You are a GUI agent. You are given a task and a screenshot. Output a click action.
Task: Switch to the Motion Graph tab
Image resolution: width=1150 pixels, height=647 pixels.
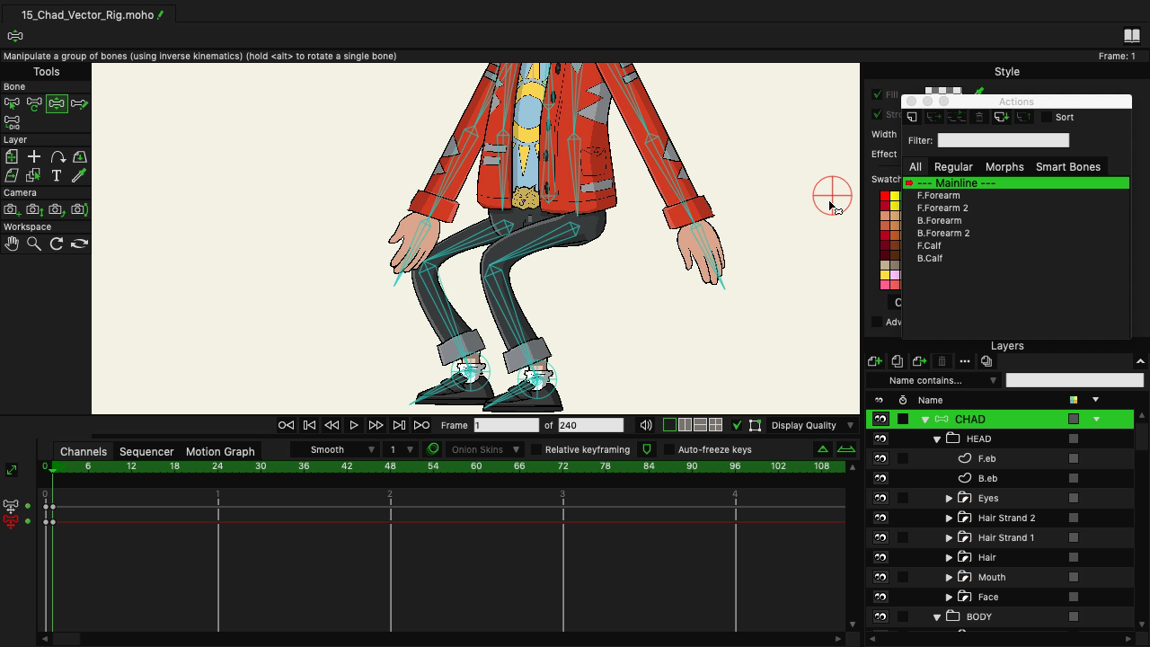220,451
